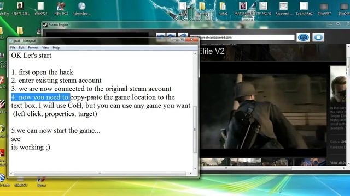Click the Notepad horizontal scrollbar right arrow
Viewport: 350px width, 196px height.
[190, 173]
